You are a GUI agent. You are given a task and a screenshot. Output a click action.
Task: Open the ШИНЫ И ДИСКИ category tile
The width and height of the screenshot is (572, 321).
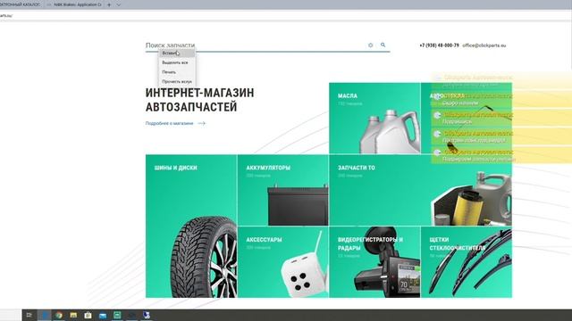click(191, 226)
